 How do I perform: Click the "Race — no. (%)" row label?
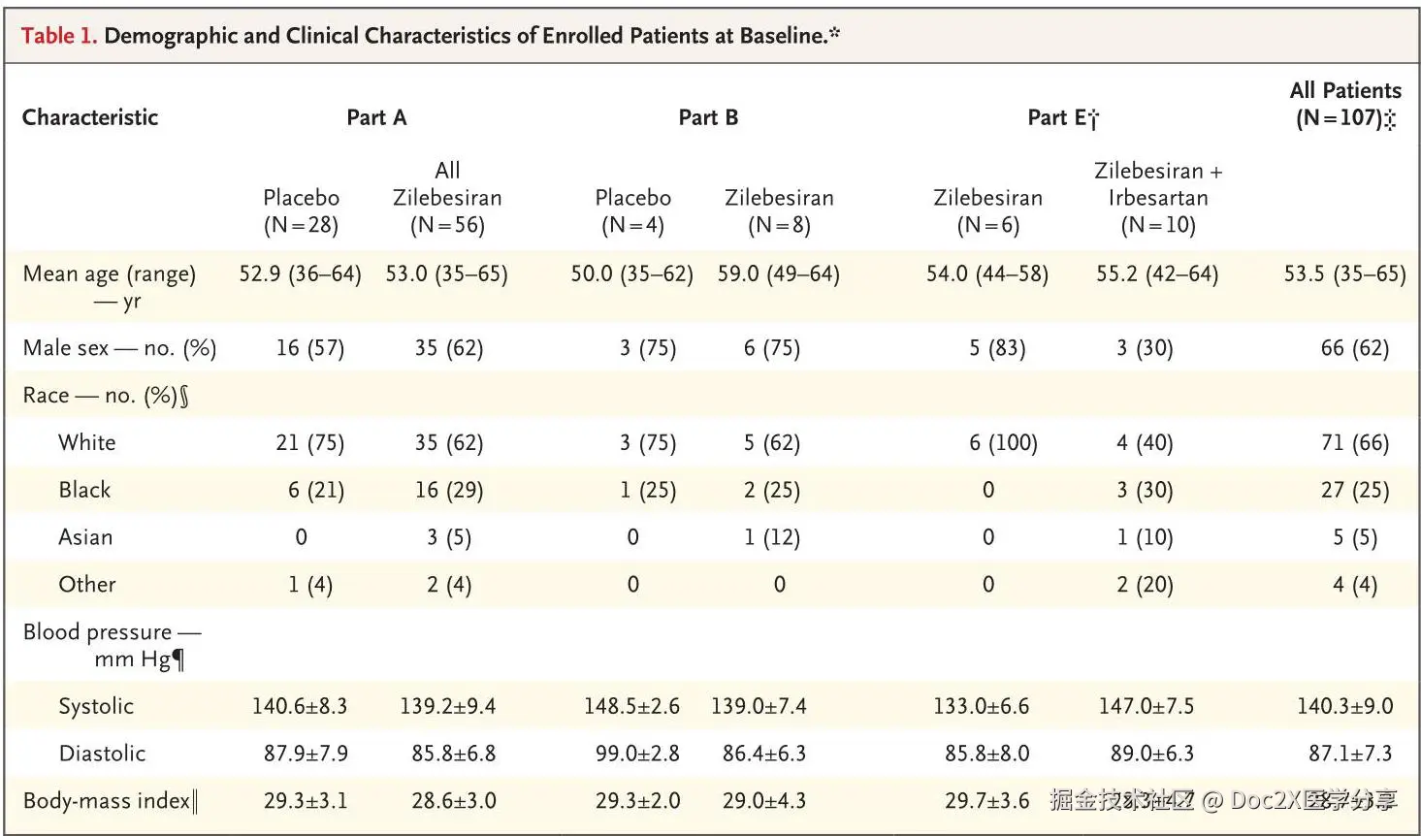pos(106,396)
